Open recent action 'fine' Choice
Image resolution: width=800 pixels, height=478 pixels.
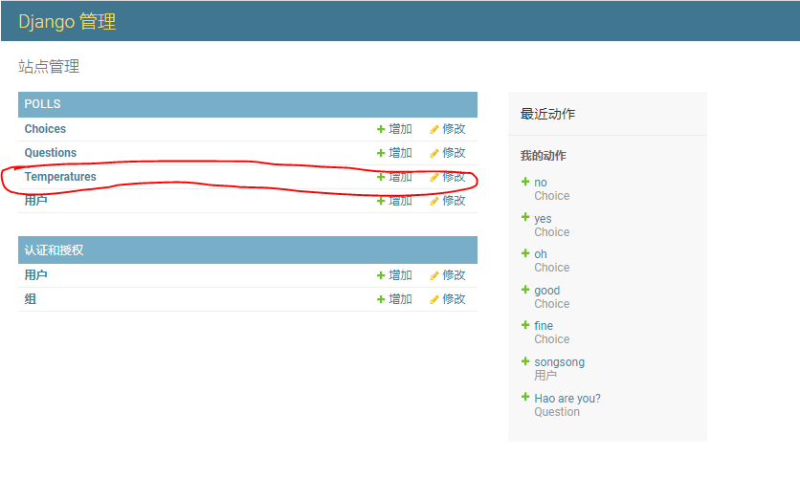coord(544,326)
